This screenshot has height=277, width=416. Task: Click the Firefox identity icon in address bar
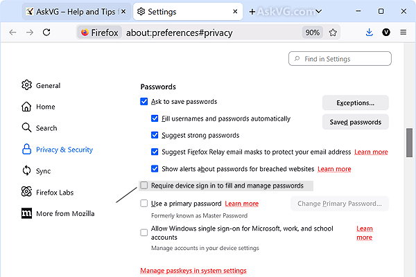(x=100, y=33)
